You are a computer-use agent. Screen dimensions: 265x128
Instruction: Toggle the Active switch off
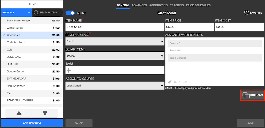tap(70, 13)
